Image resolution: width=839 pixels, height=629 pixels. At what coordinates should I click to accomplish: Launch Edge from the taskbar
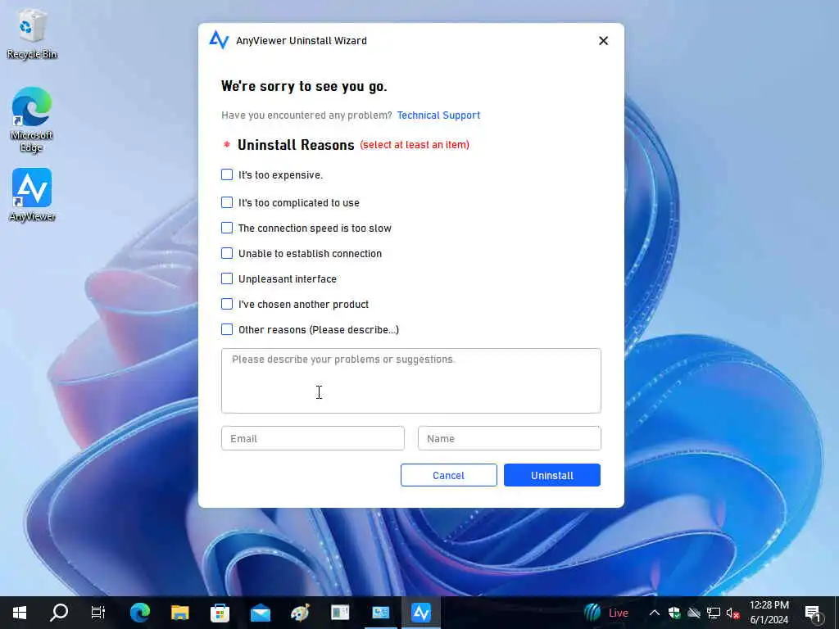(139, 613)
